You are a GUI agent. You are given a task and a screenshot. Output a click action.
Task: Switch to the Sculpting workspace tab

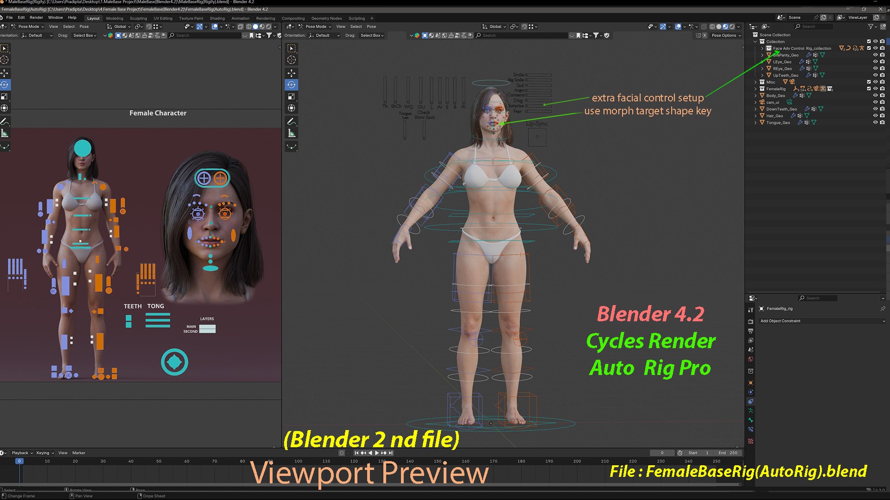(138, 19)
